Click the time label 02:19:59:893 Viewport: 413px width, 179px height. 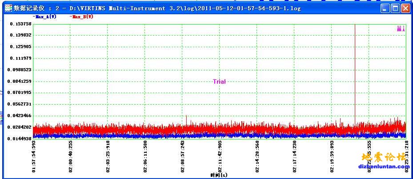point(332,156)
